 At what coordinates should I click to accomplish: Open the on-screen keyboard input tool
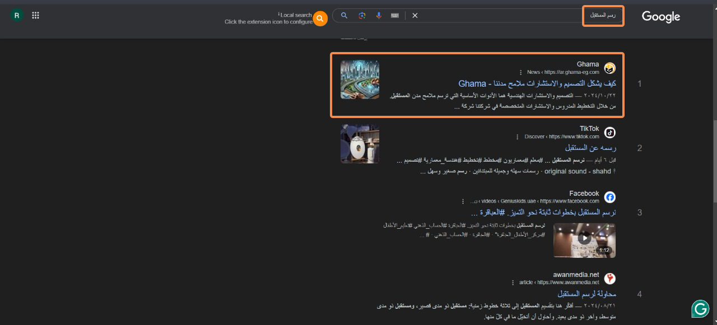395,16
